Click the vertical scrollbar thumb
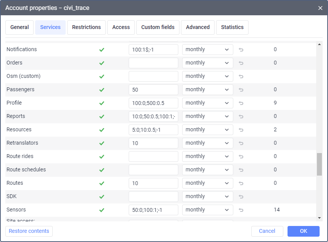The width and height of the screenshot is (328, 242). (319, 164)
